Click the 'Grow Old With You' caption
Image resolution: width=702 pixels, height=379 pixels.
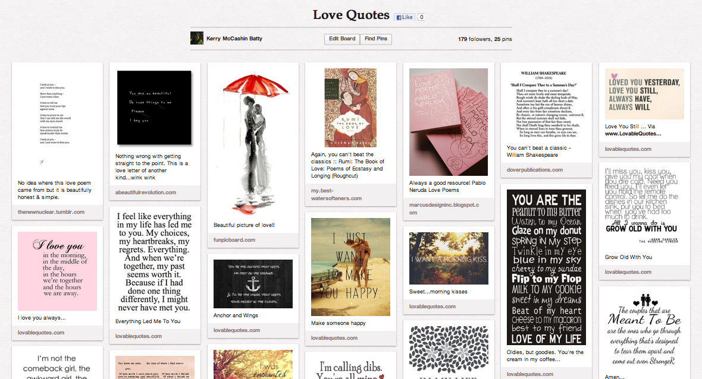629,257
